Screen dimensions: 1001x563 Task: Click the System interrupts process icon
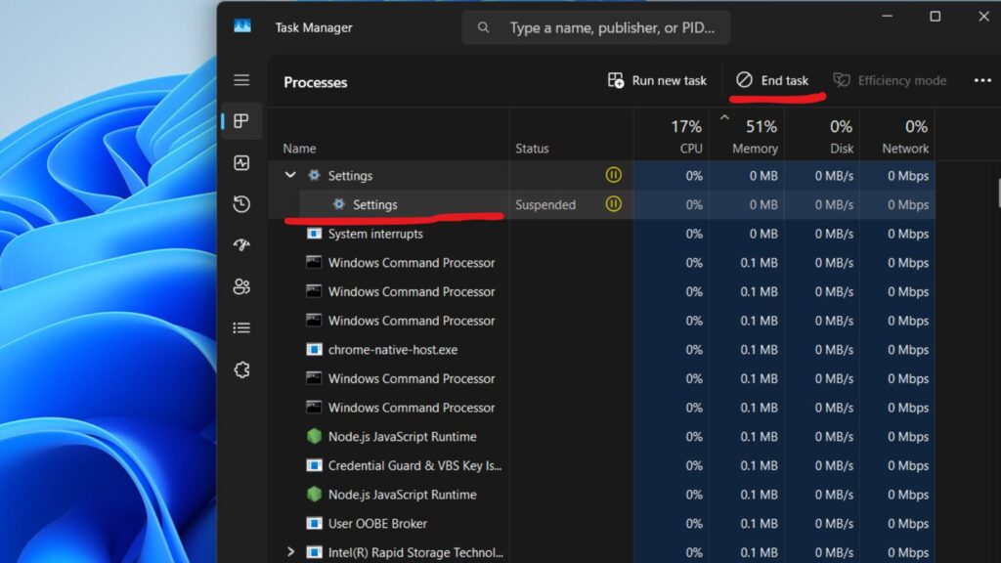pos(314,233)
